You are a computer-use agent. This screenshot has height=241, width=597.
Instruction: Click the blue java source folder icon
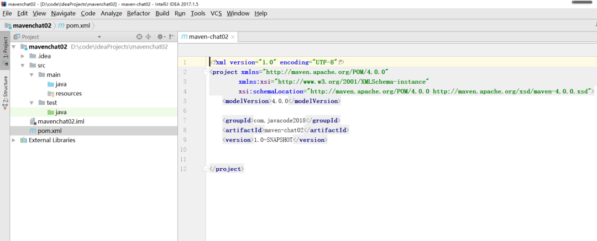(x=51, y=84)
